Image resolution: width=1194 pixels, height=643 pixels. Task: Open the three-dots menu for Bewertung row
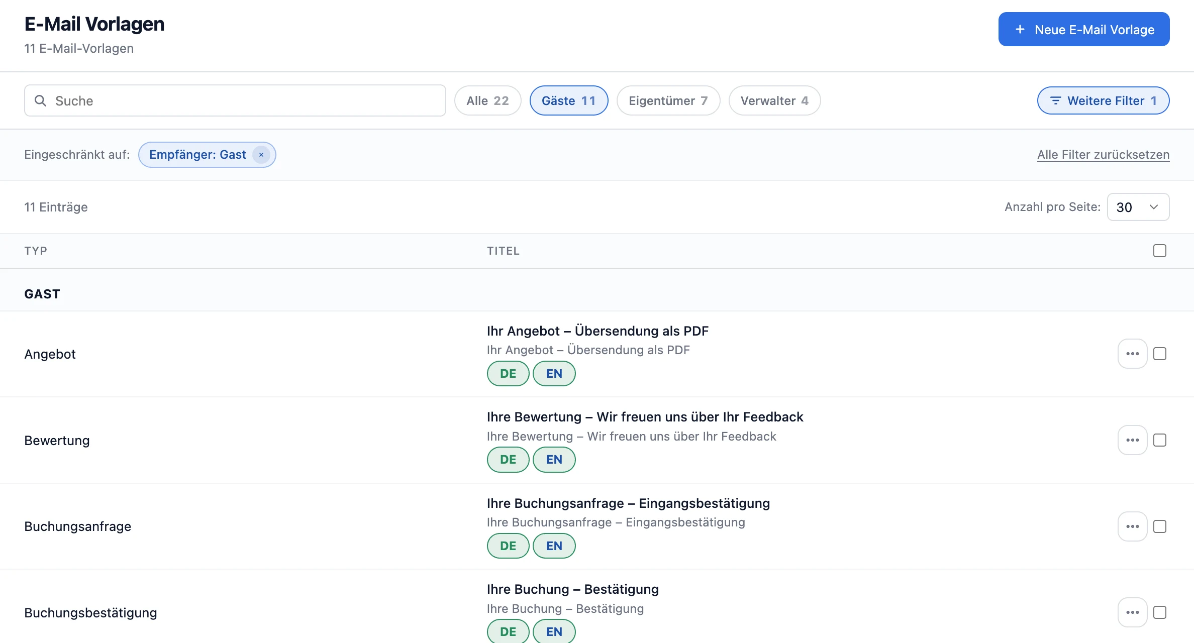pyautogui.click(x=1132, y=440)
